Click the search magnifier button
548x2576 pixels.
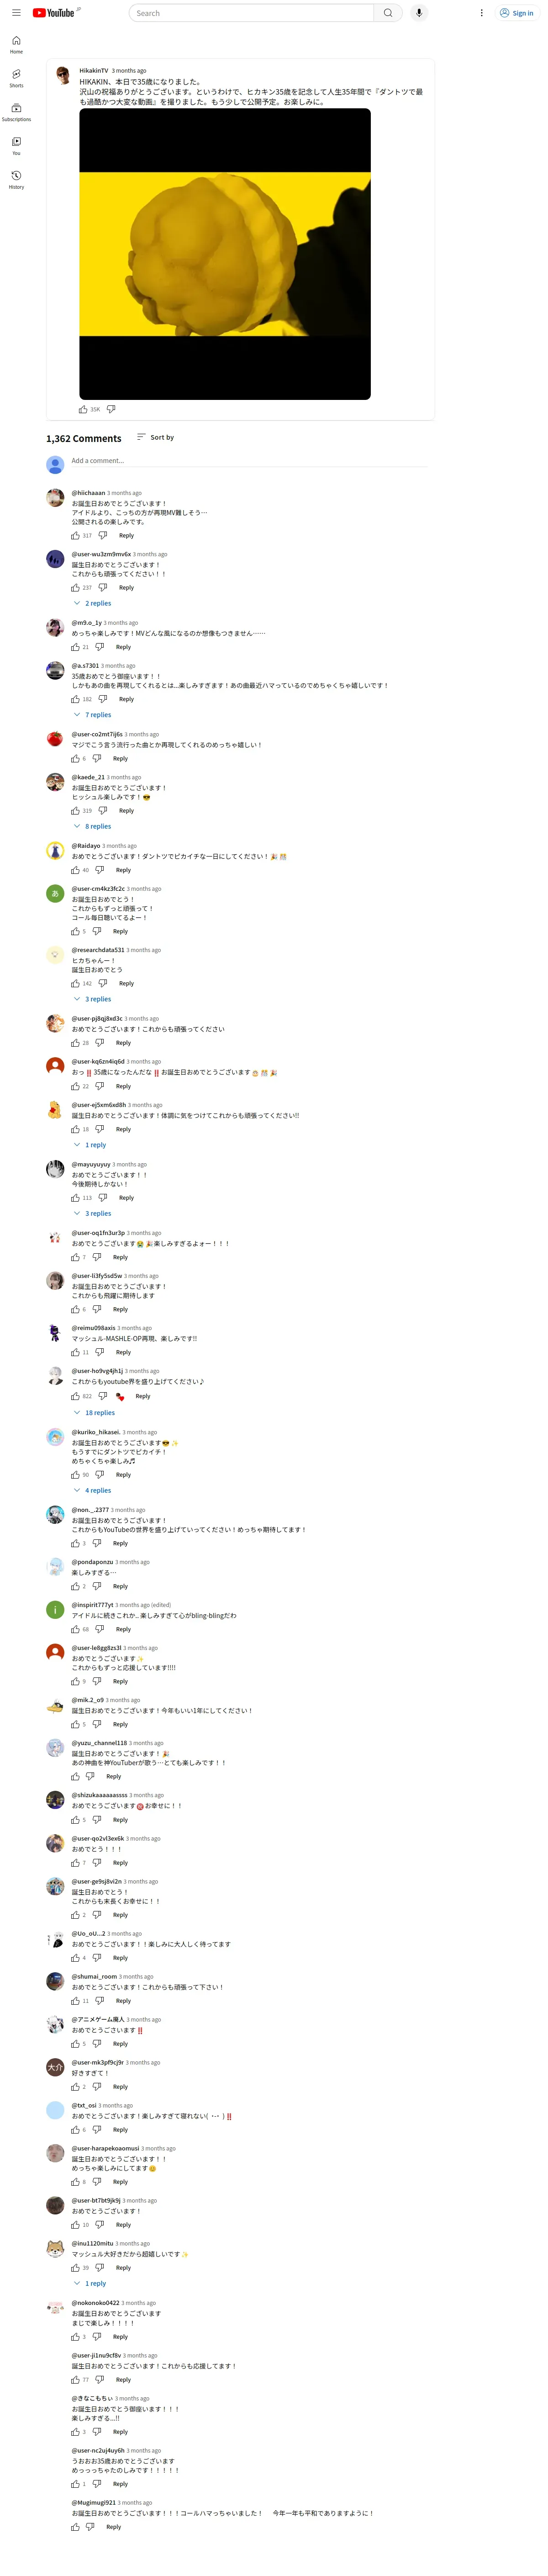click(x=388, y=13)
